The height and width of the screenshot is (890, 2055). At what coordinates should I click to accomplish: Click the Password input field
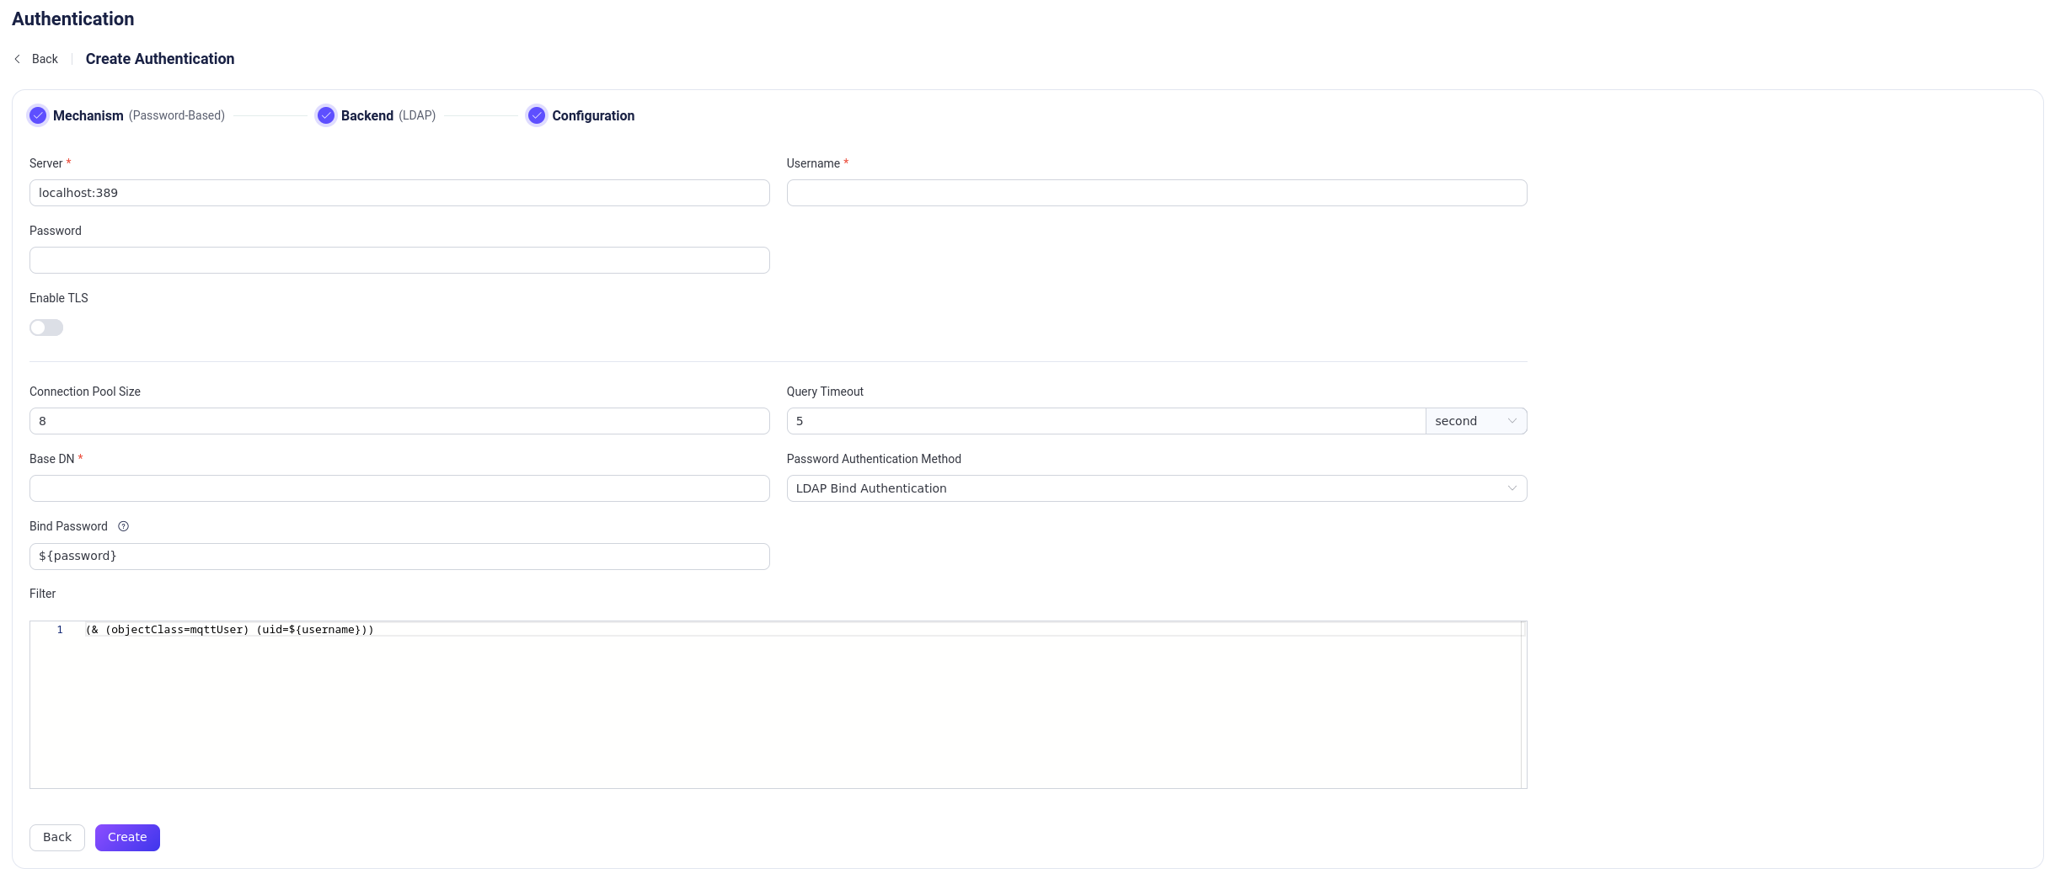point(399,260)
